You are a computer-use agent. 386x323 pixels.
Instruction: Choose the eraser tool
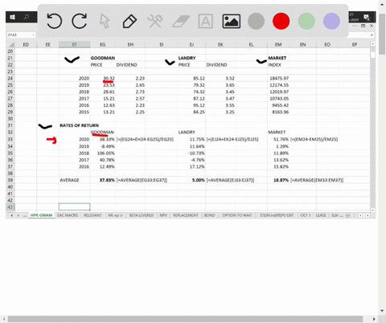point(181,21)
